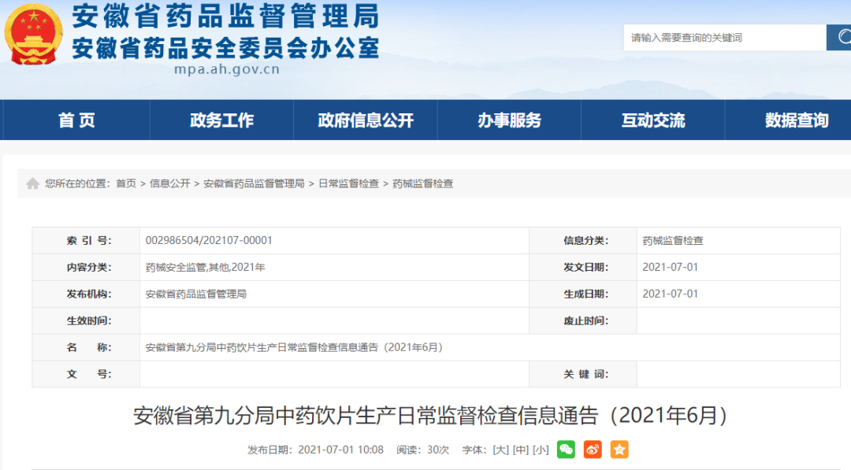Click the orange star favorites share icon
851x470 pixels.
pos(619,450)
